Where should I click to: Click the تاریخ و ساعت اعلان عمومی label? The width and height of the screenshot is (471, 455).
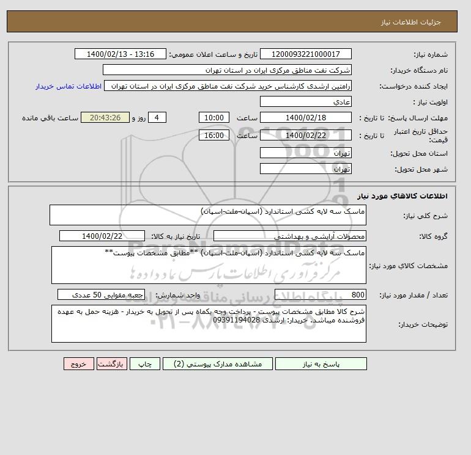[213, 54]
